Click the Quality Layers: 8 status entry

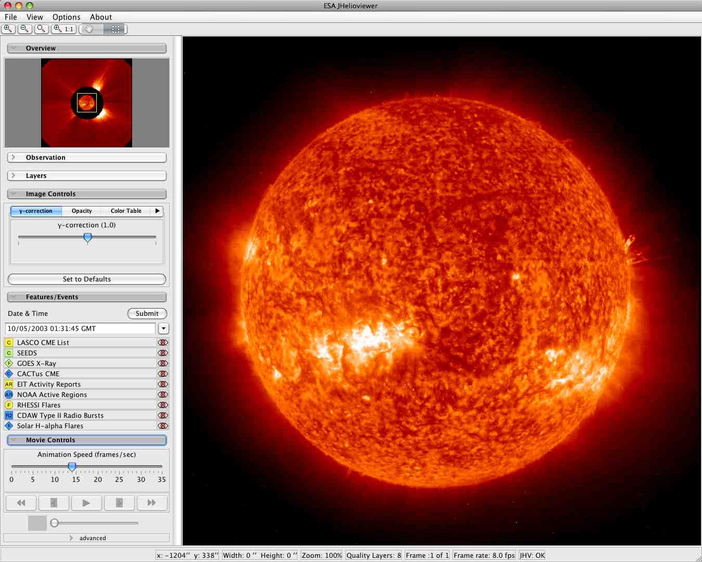(374, 555)
